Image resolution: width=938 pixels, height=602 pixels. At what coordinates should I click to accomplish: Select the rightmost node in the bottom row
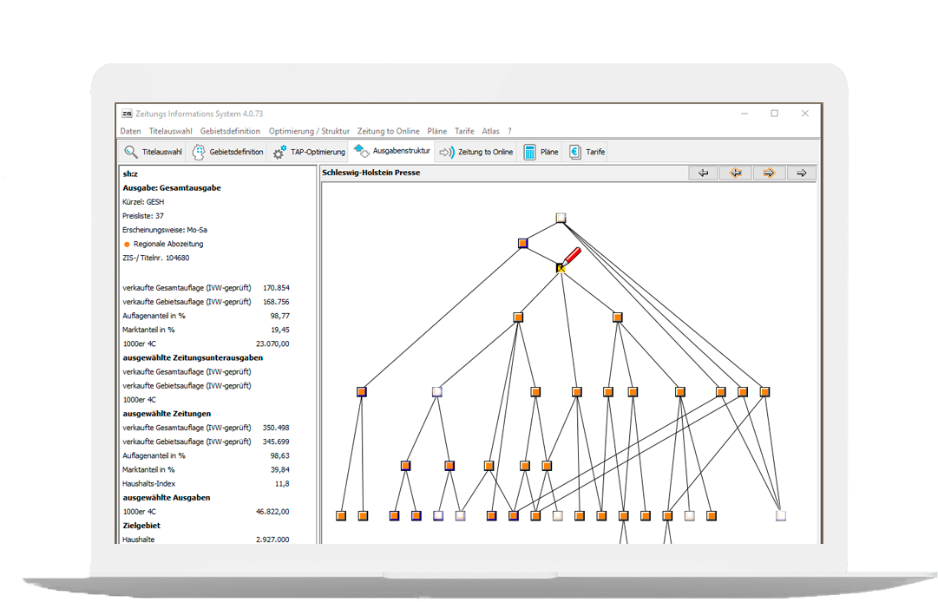[x=780, y=515]
